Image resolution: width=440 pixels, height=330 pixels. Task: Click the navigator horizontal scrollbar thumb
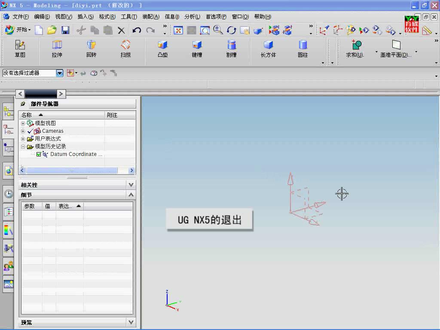click(x=72, y=170)
